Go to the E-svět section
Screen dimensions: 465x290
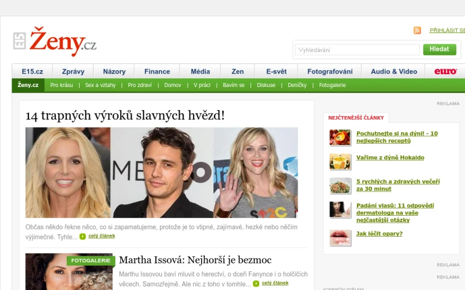[276, 71]
